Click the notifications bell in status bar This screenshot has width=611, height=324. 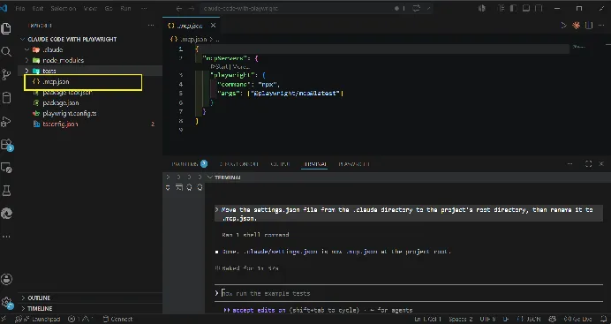(x=604, y=319)
